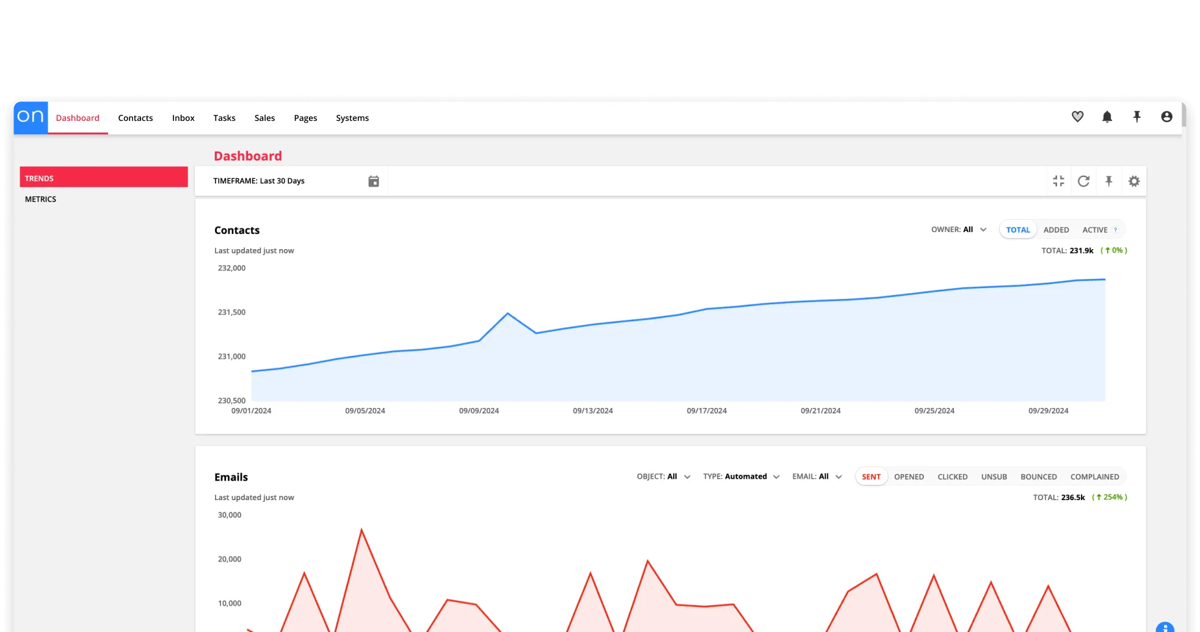The height and width of the screenshot is (632, 1200).
Task: Expand the EMAIL: All dropdown
Action: click(x=817, y=476)
